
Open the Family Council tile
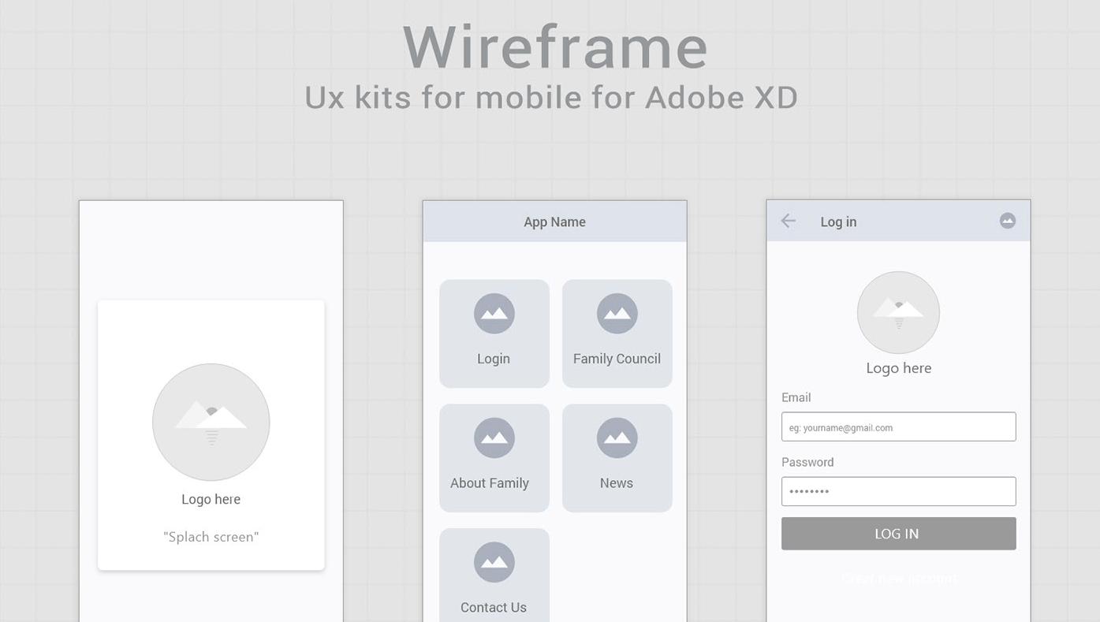(x=617, y=333)
